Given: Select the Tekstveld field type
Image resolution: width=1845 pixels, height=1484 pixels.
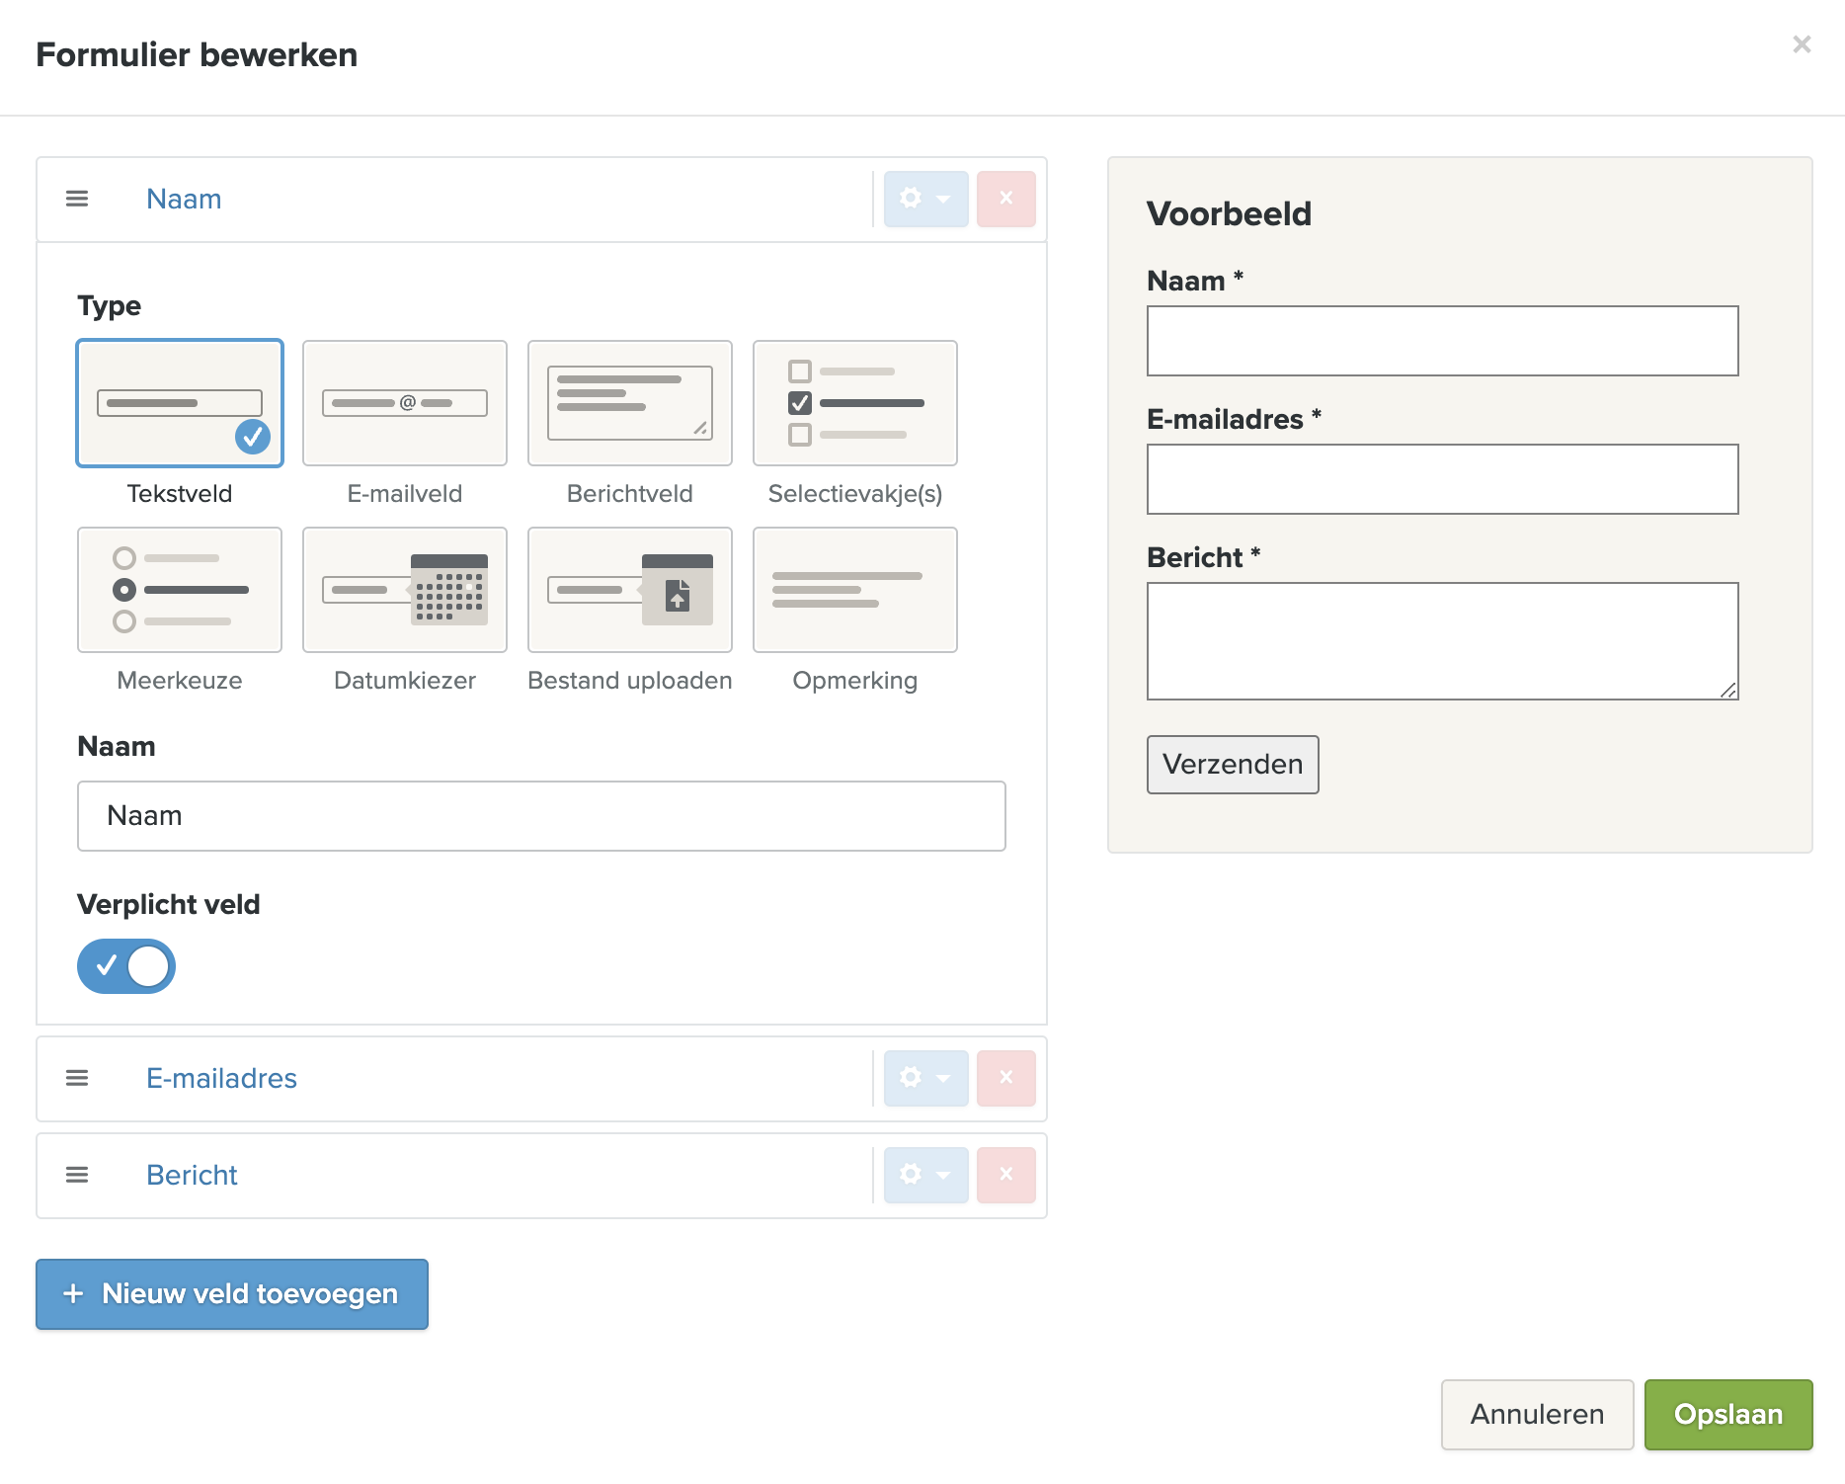Looking at the screenshot, I should 179,403.
